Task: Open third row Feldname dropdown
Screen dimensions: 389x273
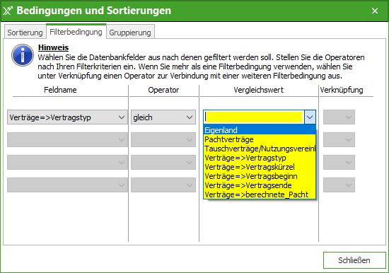Action: (67, 162)
